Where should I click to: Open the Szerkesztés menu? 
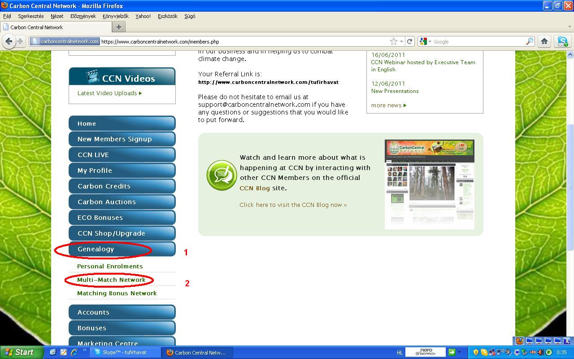pos(31,16)
